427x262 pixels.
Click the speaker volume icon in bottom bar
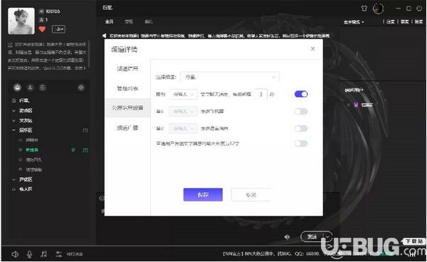15,254
